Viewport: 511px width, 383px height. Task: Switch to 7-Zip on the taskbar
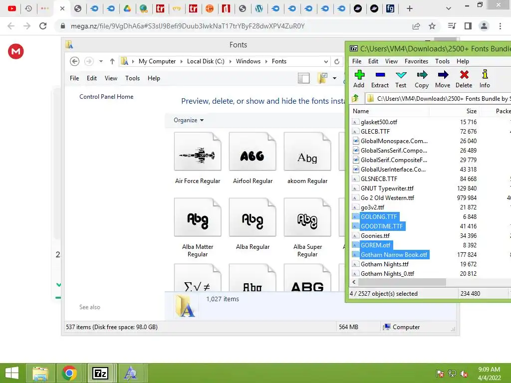click(x=100, y=373)
